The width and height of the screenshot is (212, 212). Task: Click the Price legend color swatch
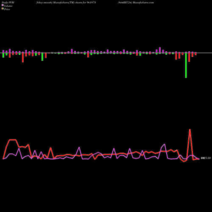(x=3, y=9)
